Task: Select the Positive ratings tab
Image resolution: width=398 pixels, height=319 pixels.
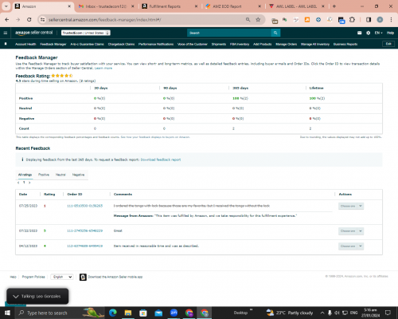Action: click(44, 175)
